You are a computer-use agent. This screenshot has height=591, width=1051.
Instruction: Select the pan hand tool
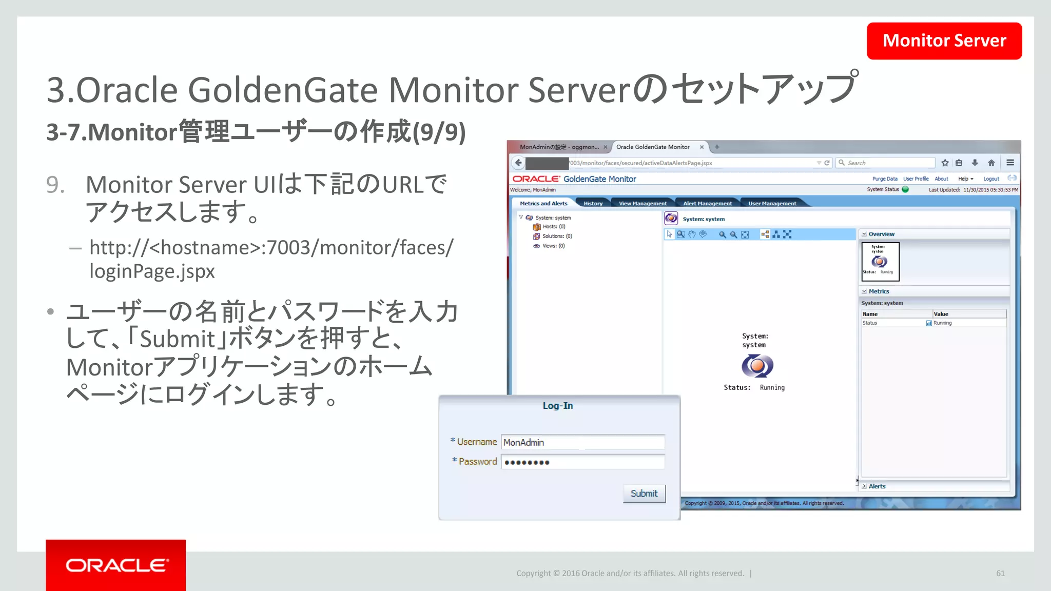pyautogui.click(x=692, y=234)
